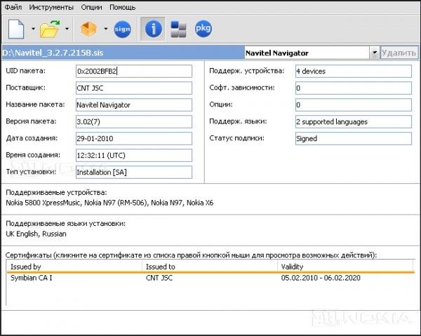Click the blue and gray squares icon

tap(178, 29)
